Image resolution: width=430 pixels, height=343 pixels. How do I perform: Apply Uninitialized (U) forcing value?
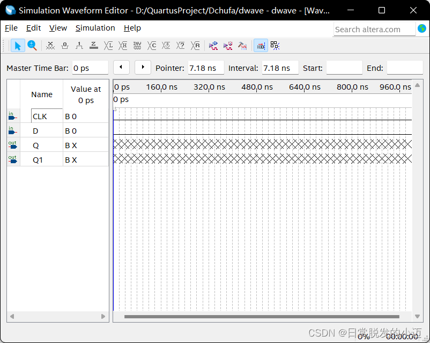tap(50, 46)
